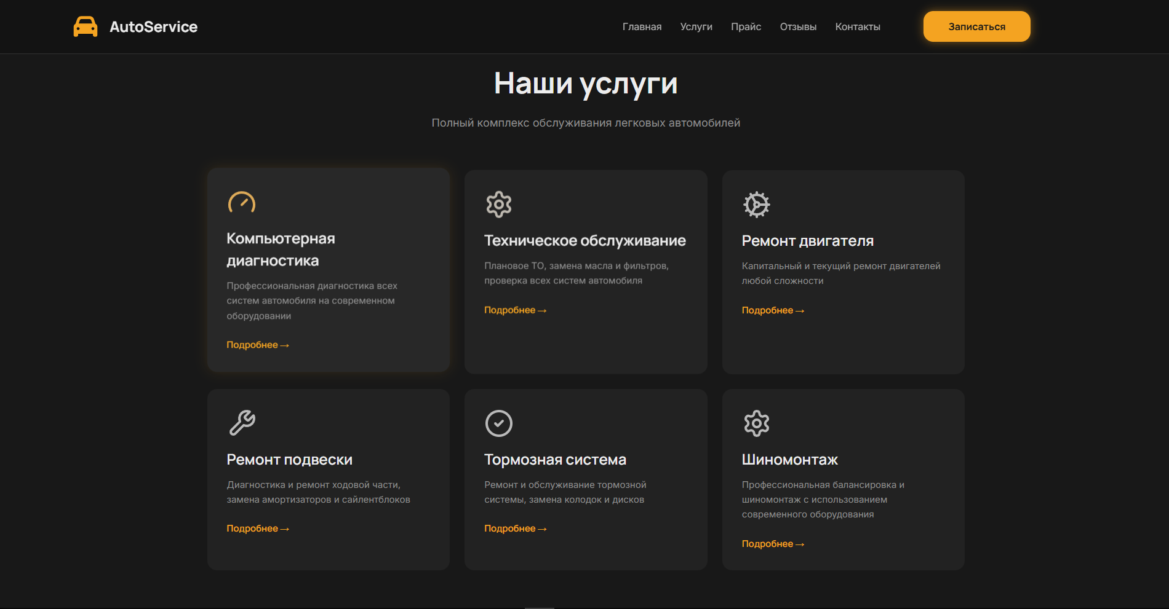Click the engine cog icon above Ремонт двигателя
Viewport: 1169px width, 609px height.
coord(756,205)
